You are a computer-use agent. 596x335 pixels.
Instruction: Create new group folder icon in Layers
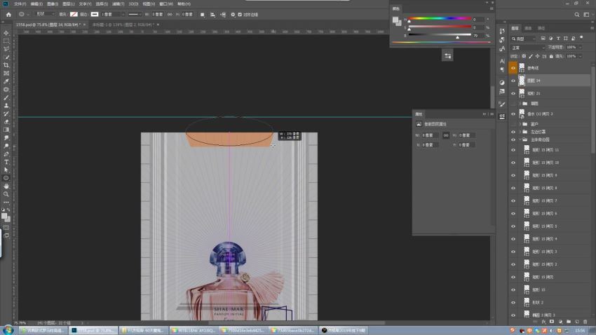[569, 322]
